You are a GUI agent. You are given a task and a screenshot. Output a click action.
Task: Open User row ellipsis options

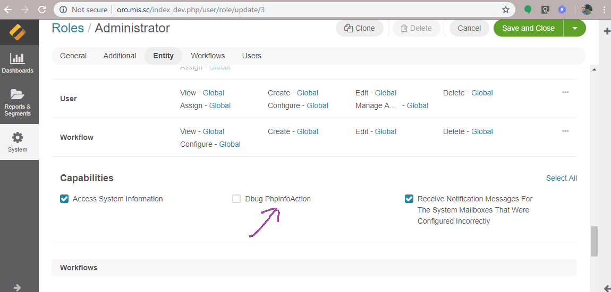point(565,92)
